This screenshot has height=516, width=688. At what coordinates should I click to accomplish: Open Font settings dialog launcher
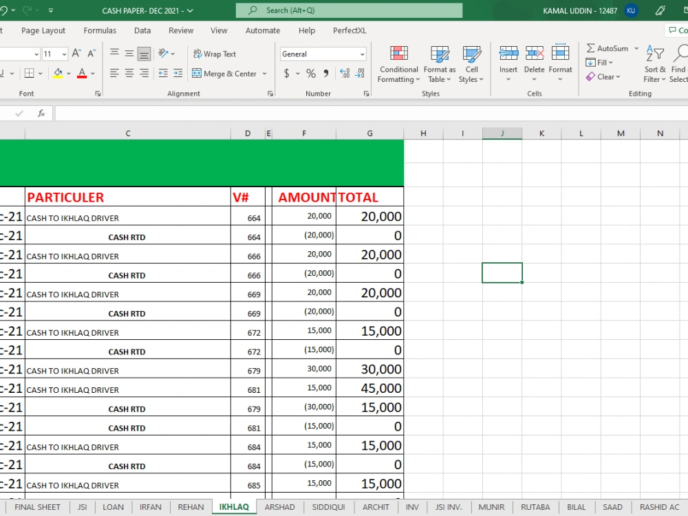[98, 94]
